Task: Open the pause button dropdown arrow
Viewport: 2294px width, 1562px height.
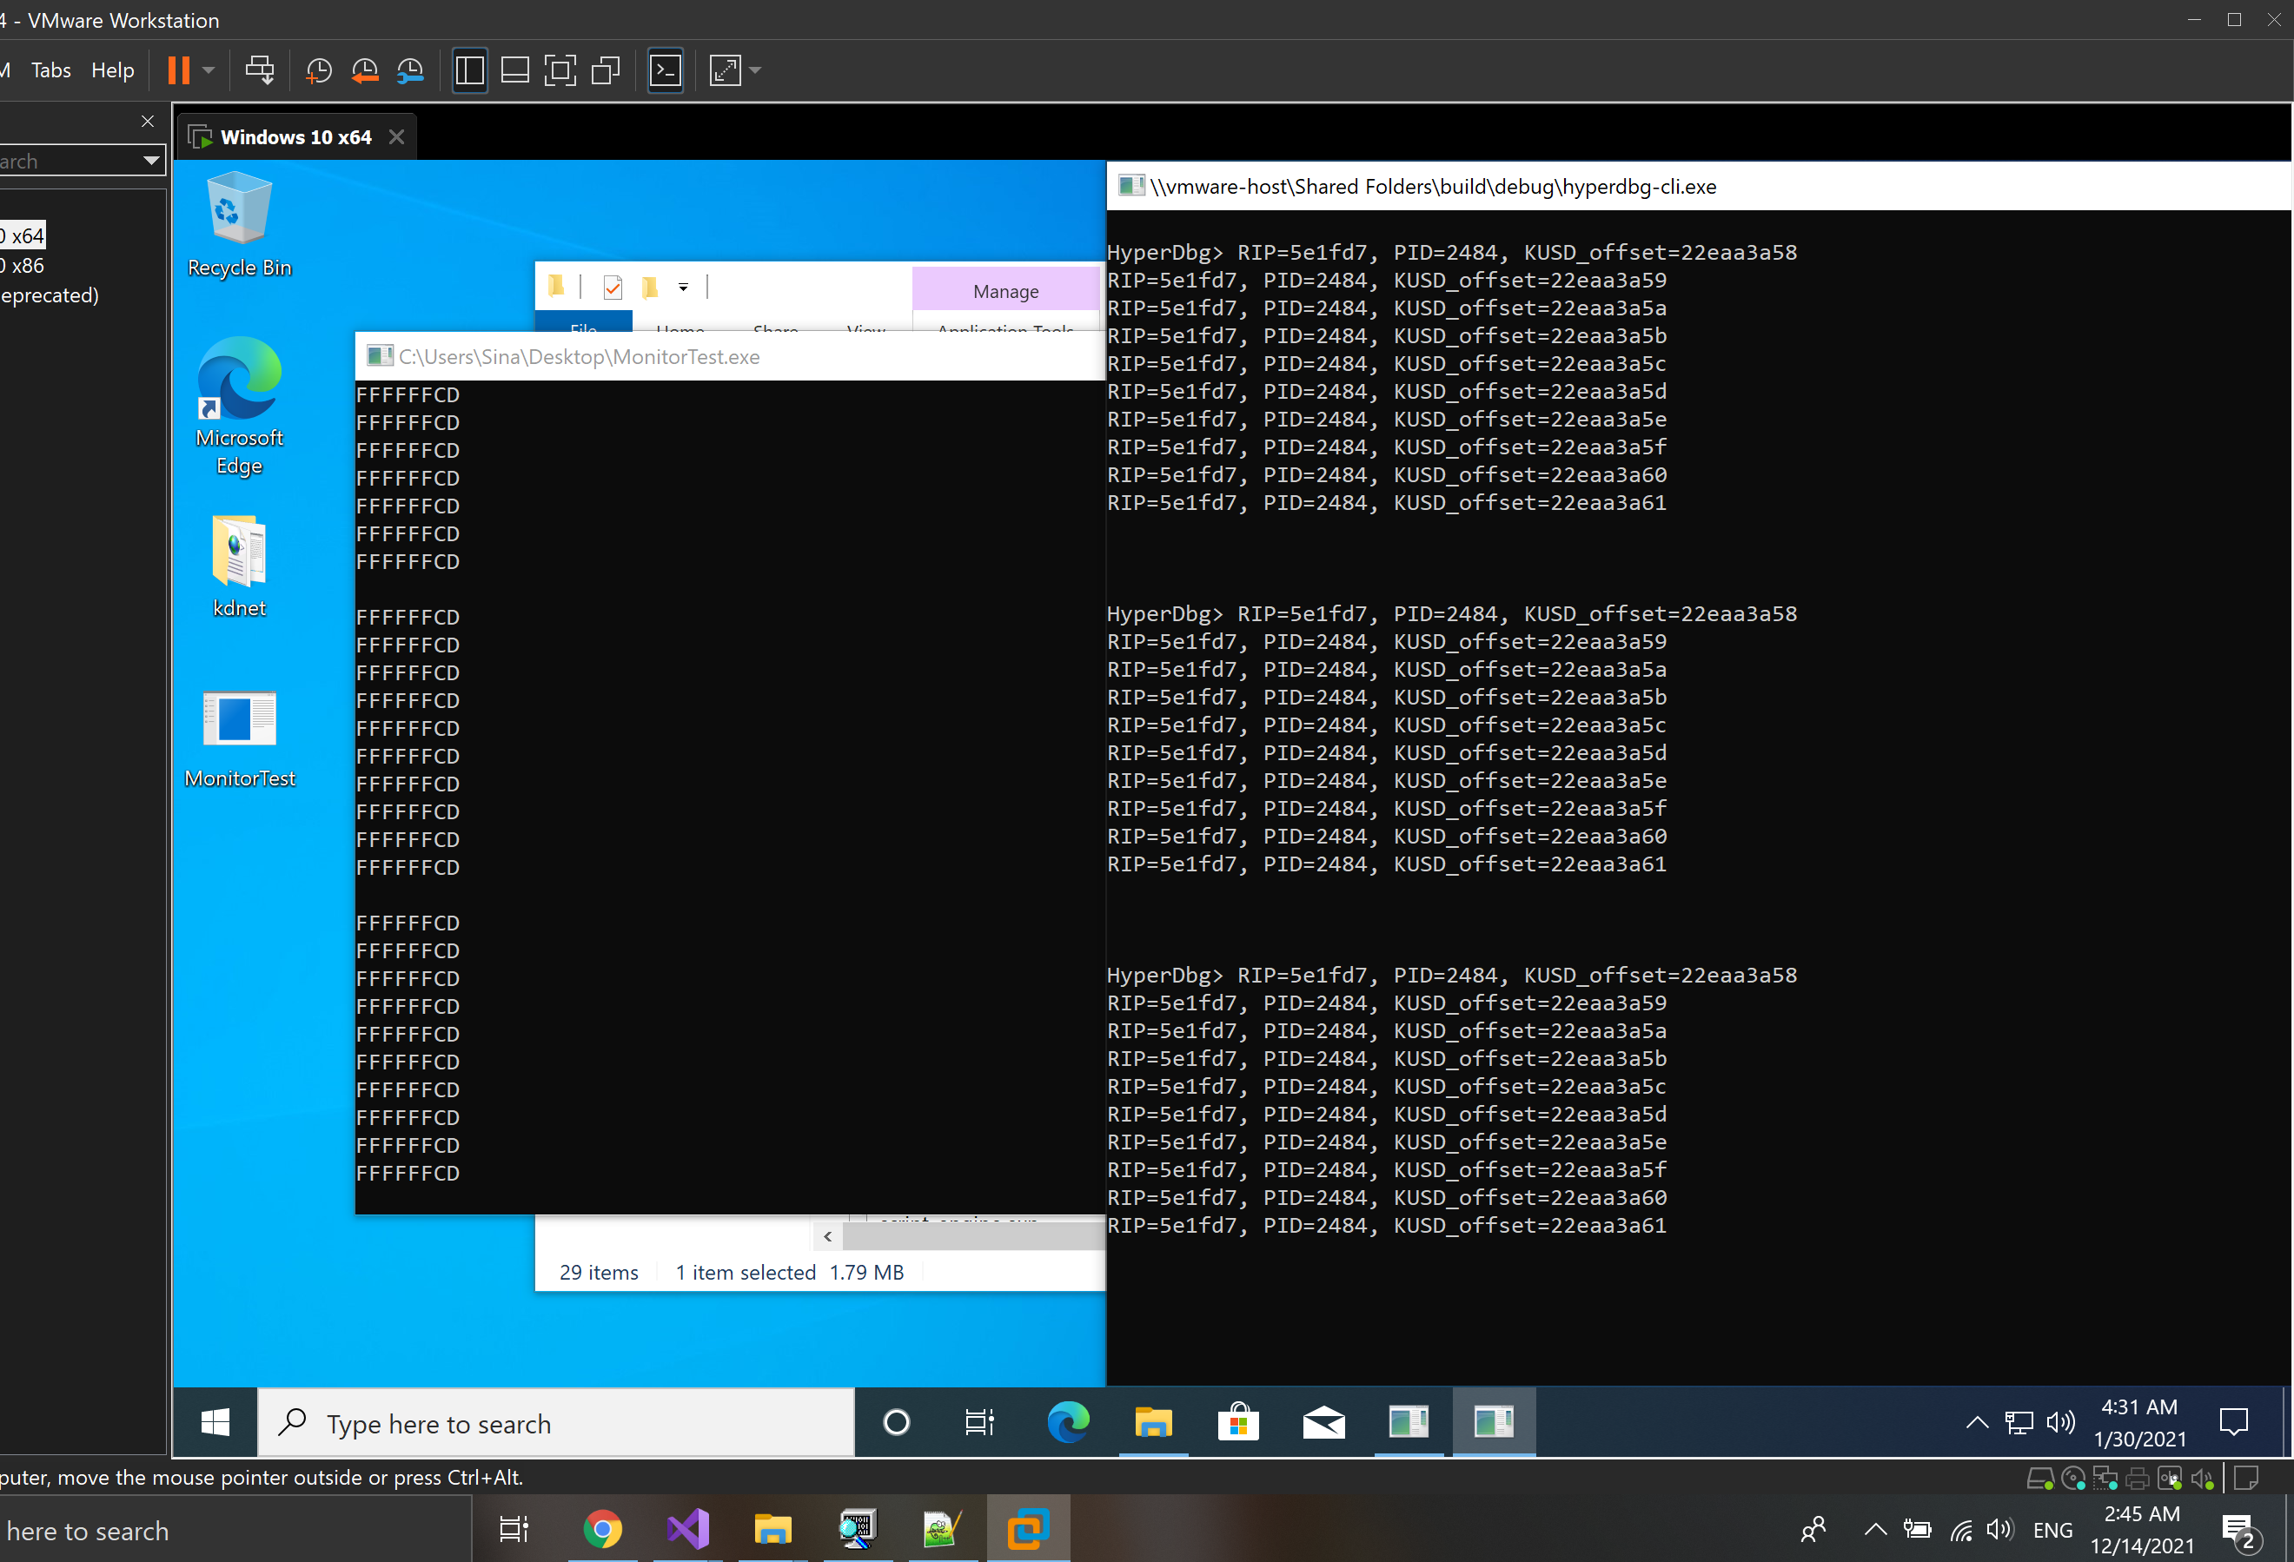Action: click(x=208, y=70)
